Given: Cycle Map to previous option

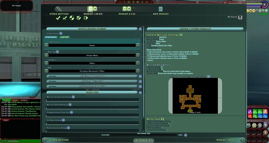Looking at the screenshot, I should click(46, 71).
